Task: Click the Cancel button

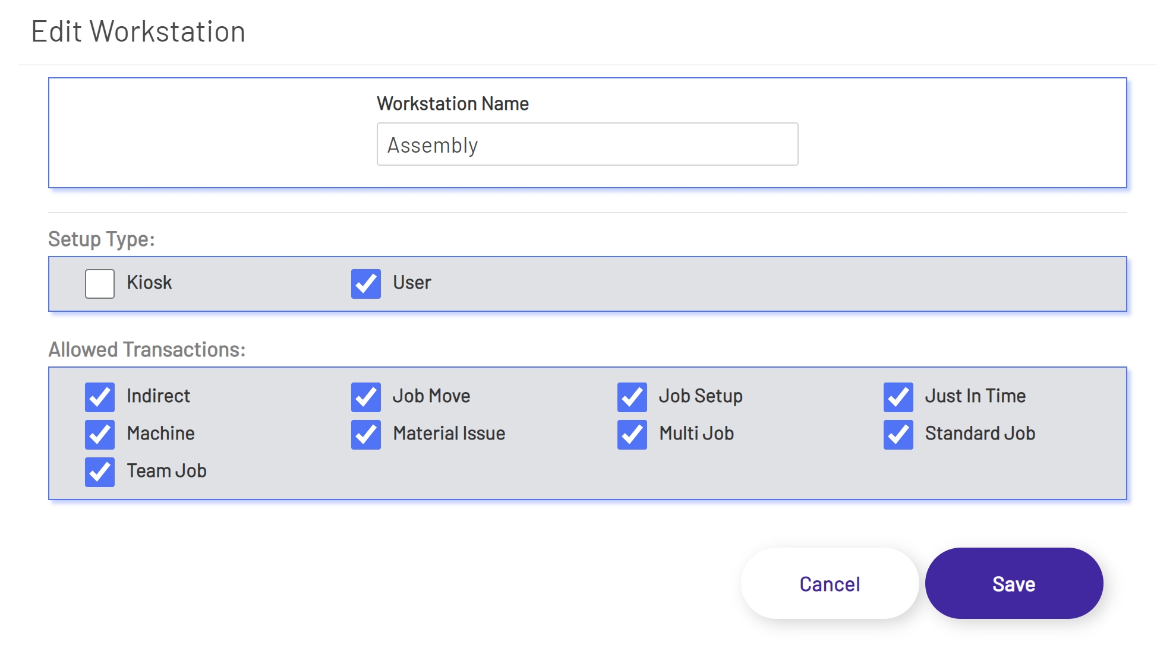Action: pyautogui.click(x=830, y=583)
